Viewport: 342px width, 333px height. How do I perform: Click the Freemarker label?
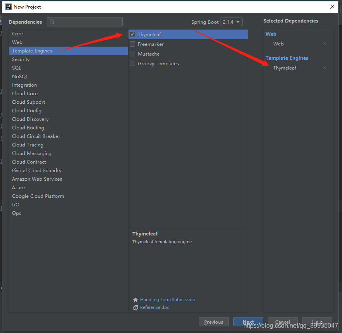(x=151, y=44)
